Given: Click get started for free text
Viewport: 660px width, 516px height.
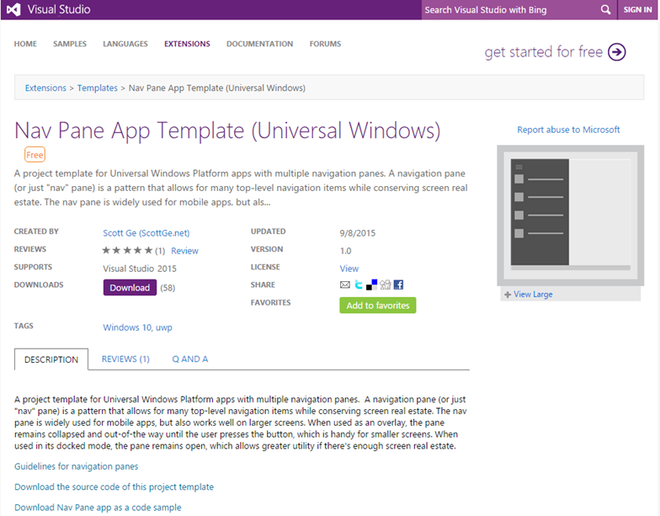Looking at the screenshot, I should click(544, 52).
